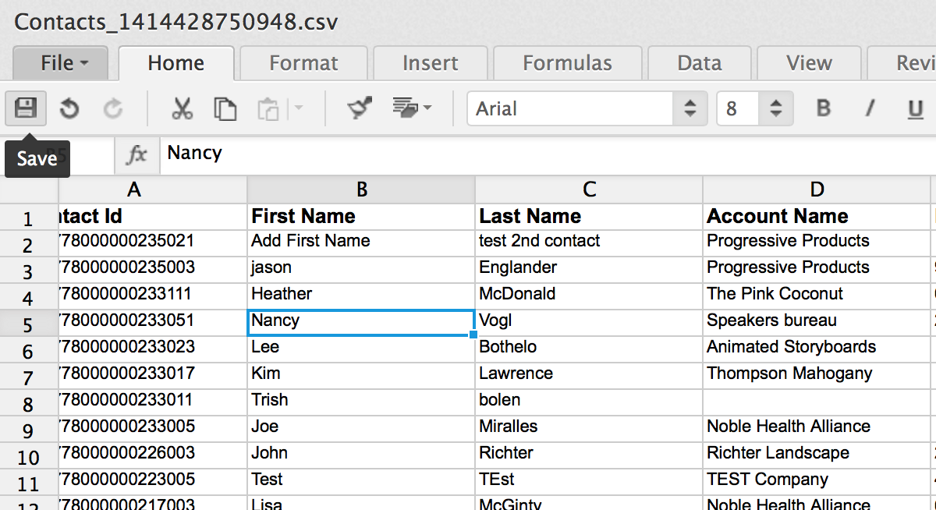
Task: Expand the File menu dropdown
Action: click(64, 62)
